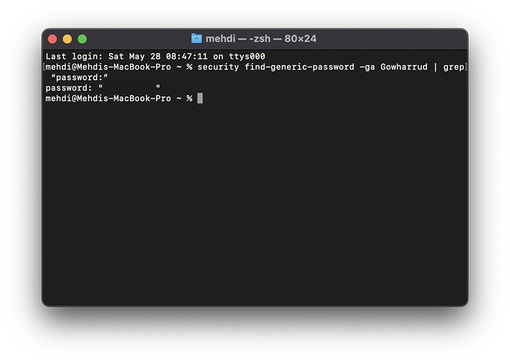Click the word 'grep' at line end

pos(453,67)
